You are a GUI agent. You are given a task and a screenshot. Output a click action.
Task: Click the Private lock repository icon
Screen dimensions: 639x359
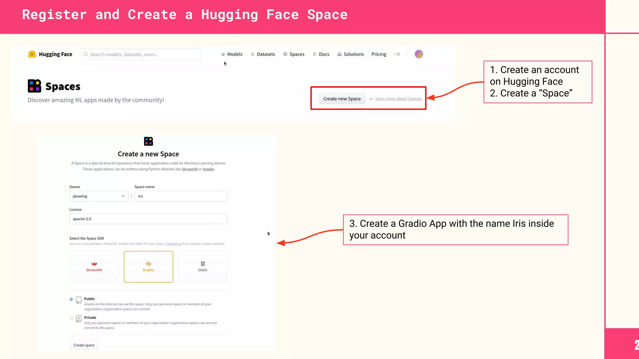click(x=79, y=318)
